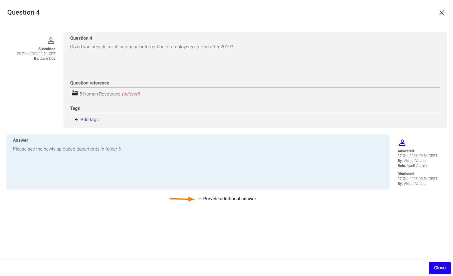Screen dimensions: 453x276
Task: Click the question text about personnel information
Action: (151, 47)
